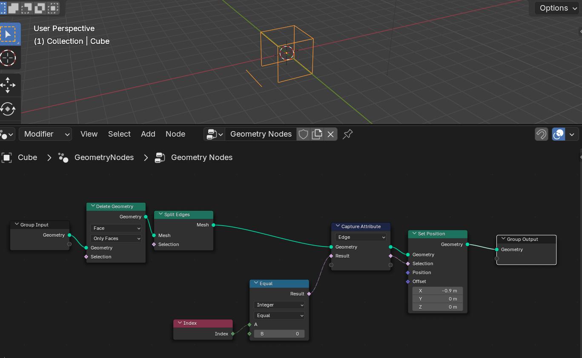Toggle node snapping magnet button
Image resolution: width=582 pixels, height=358 pixels.
click(x=542, y=134)
